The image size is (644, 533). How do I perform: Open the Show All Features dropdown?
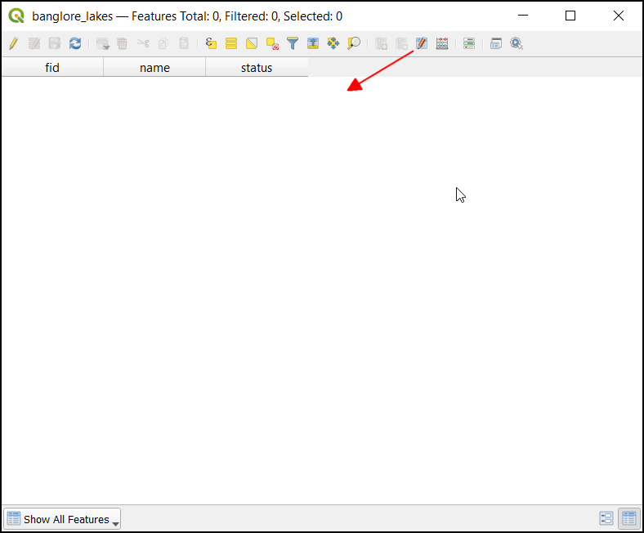pyautogui.click(x=62, y=519)
